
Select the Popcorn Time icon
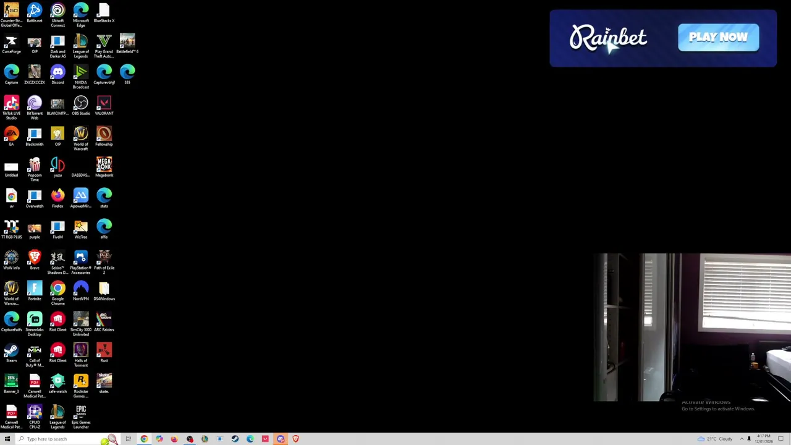coord(35,170)
